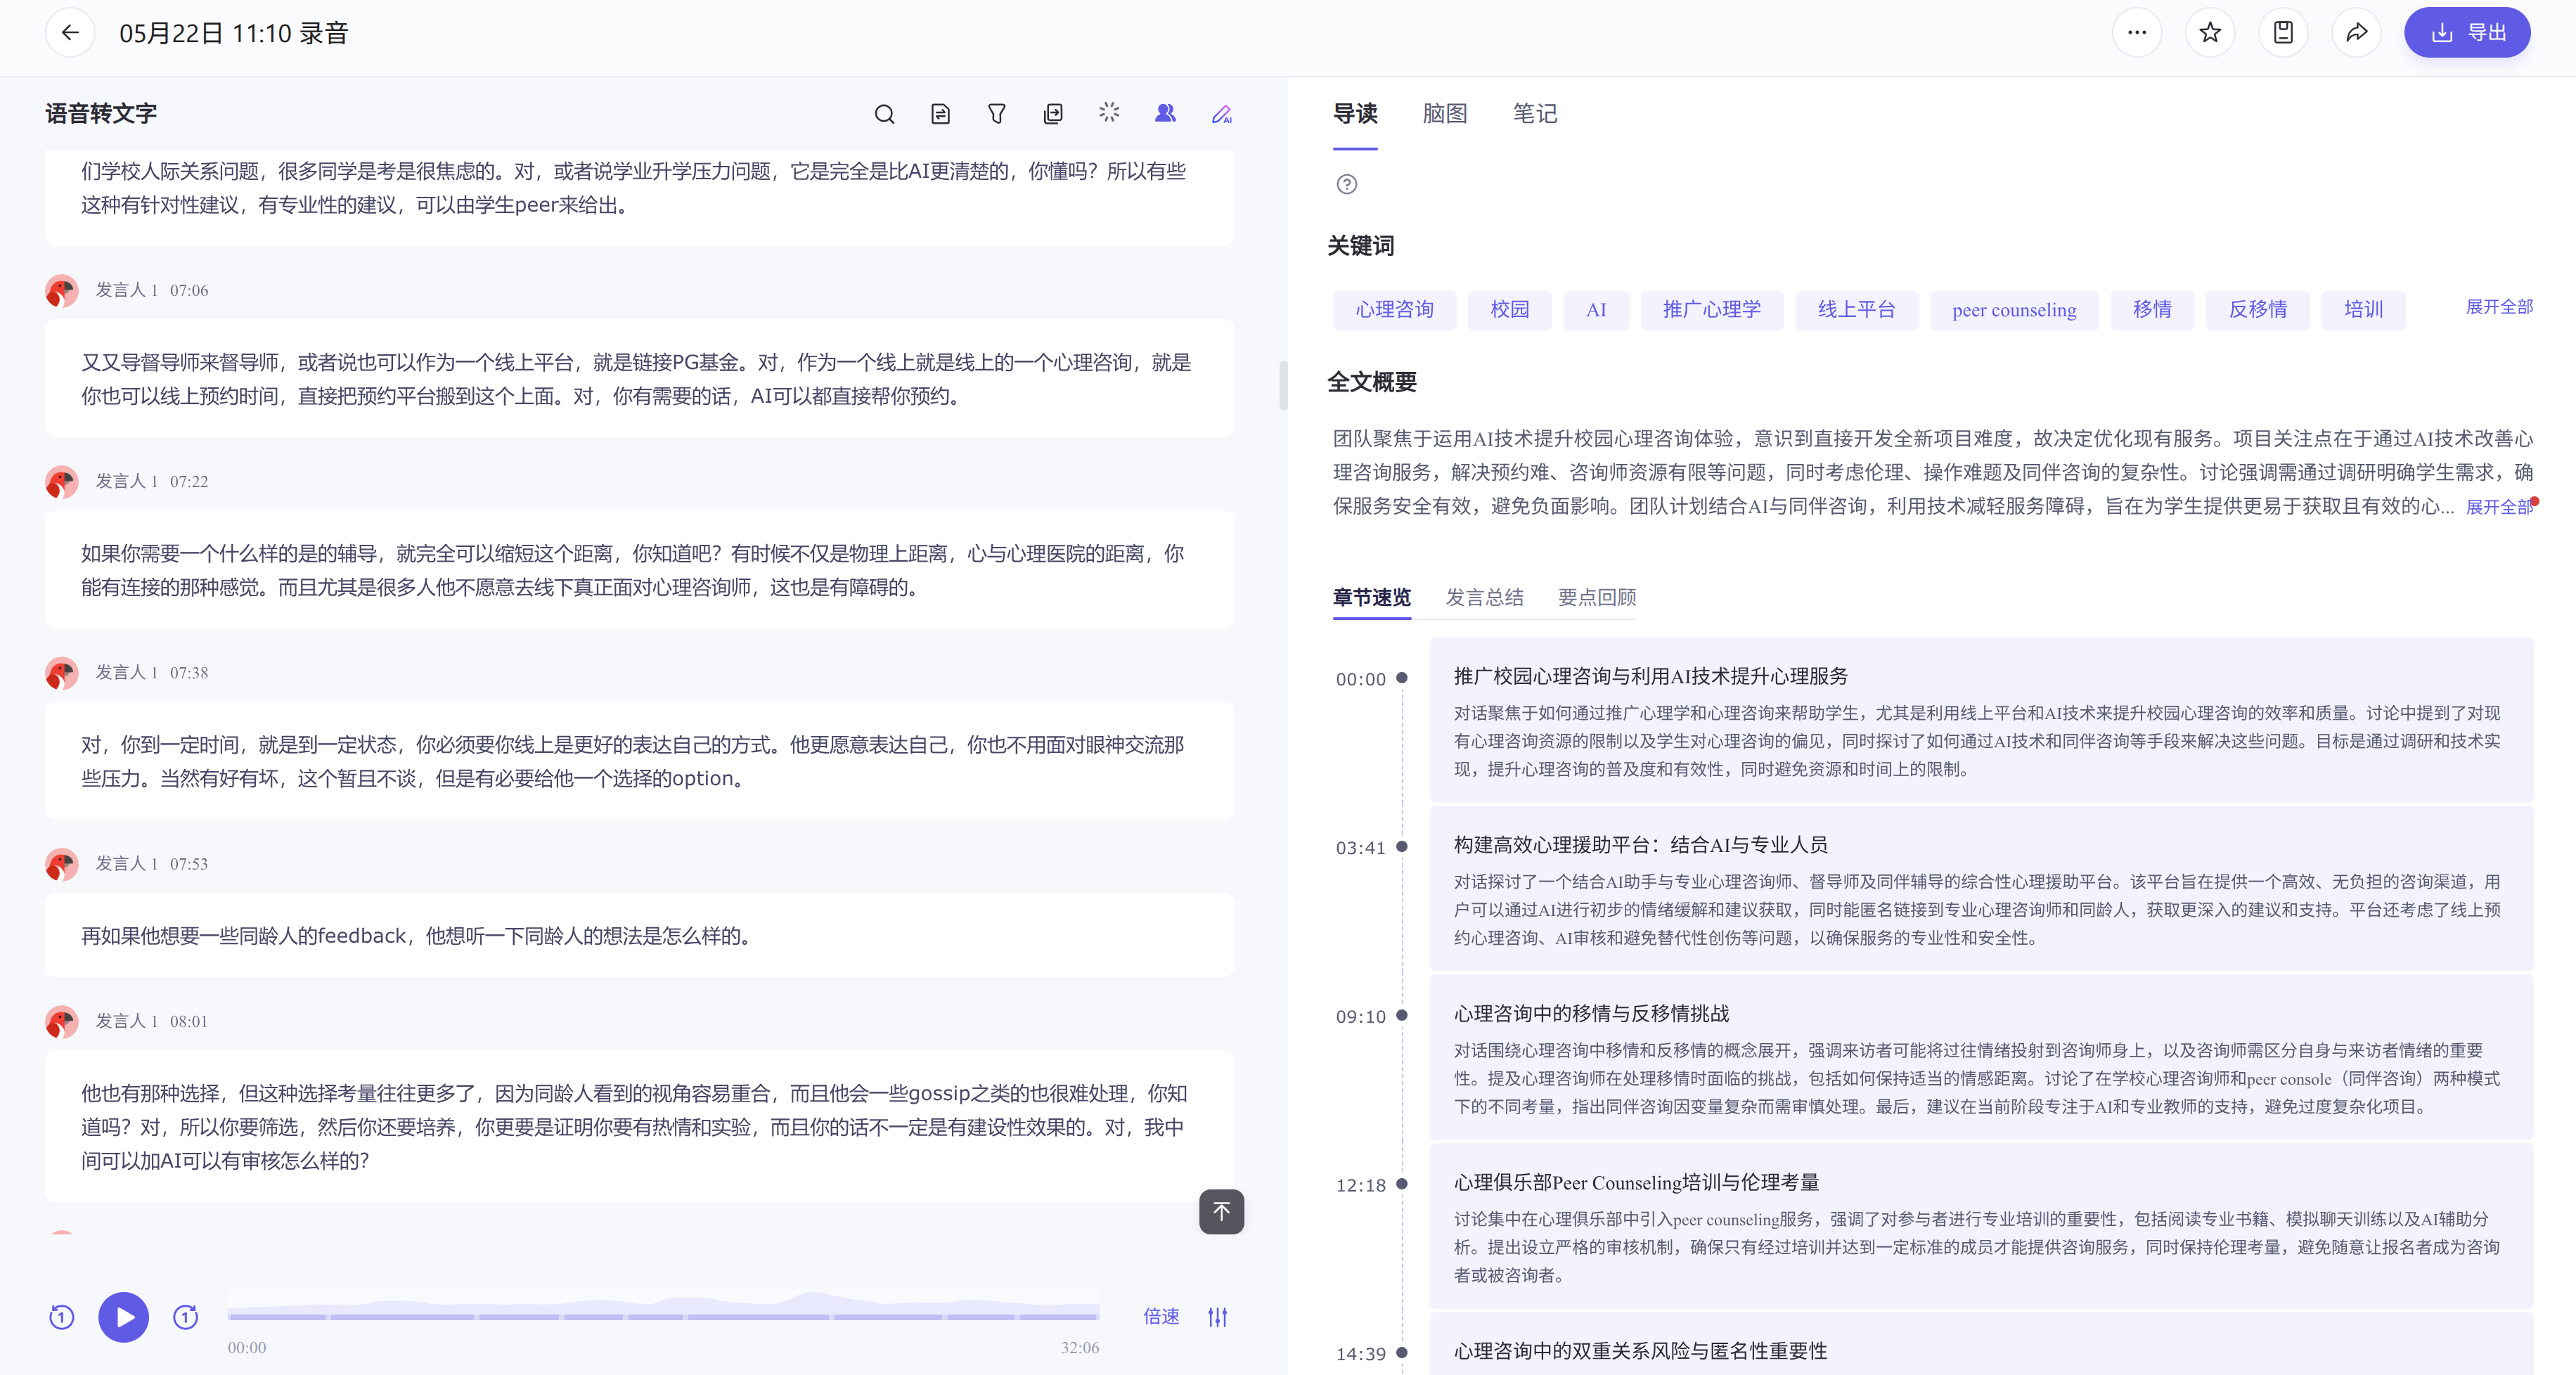Click the scroll-to-top arrow button
The height and width of the screenshot is (1375, 2576).
pyautogui.click(x=1221, y=1212)
